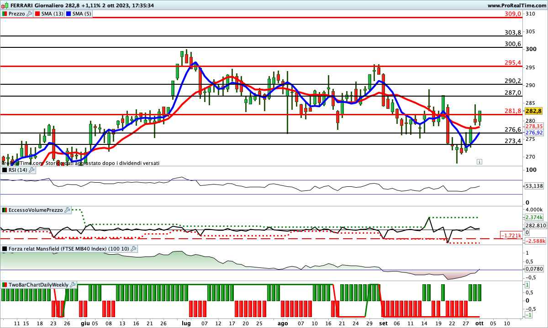Screen dimensions: 548x328
Task: Click the TwoBarChartDailyWeekly color swatch
Action: [5, 285]
